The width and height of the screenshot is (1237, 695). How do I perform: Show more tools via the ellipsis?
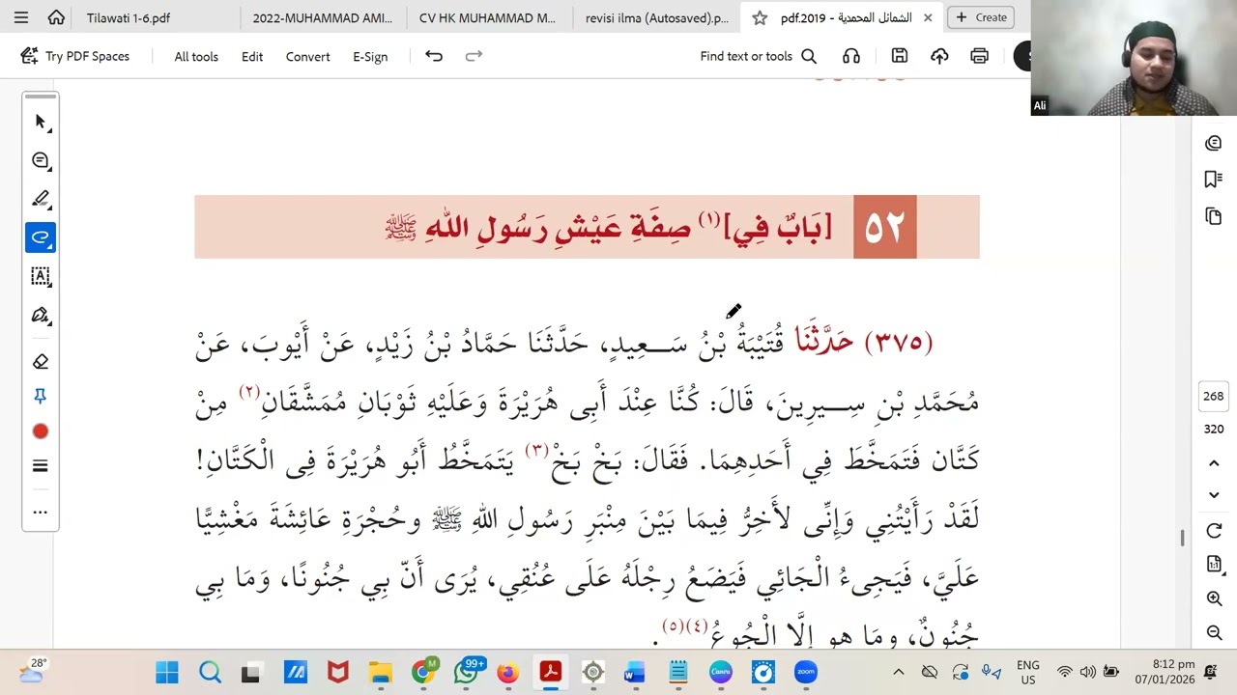(x=41, y=512)
